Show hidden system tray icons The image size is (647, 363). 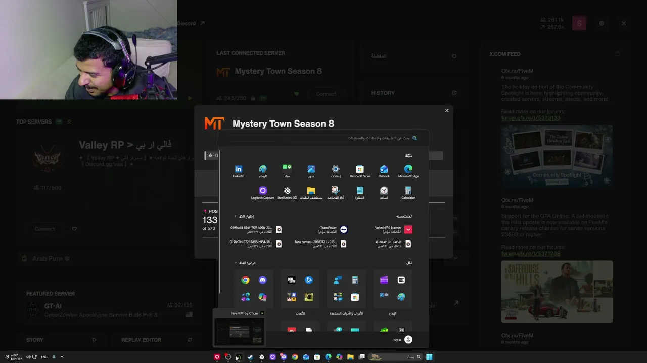(x=62, y=357)
